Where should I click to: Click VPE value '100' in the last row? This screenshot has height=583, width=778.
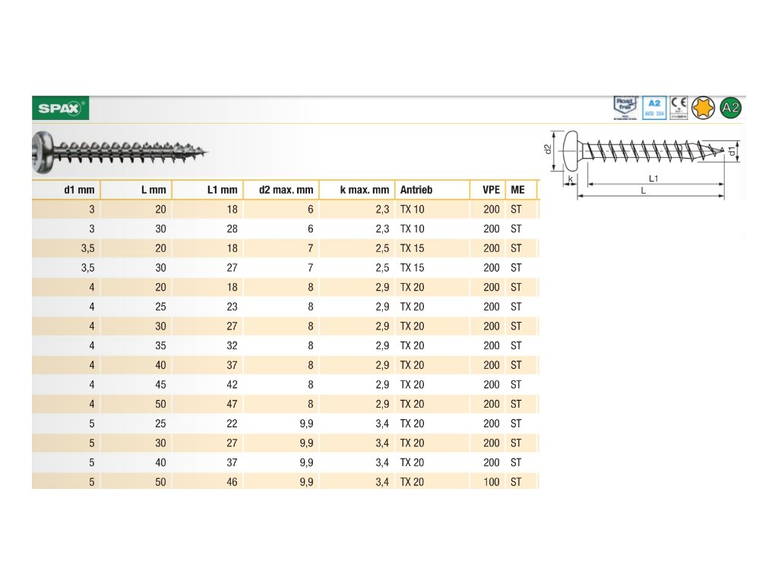492,482
